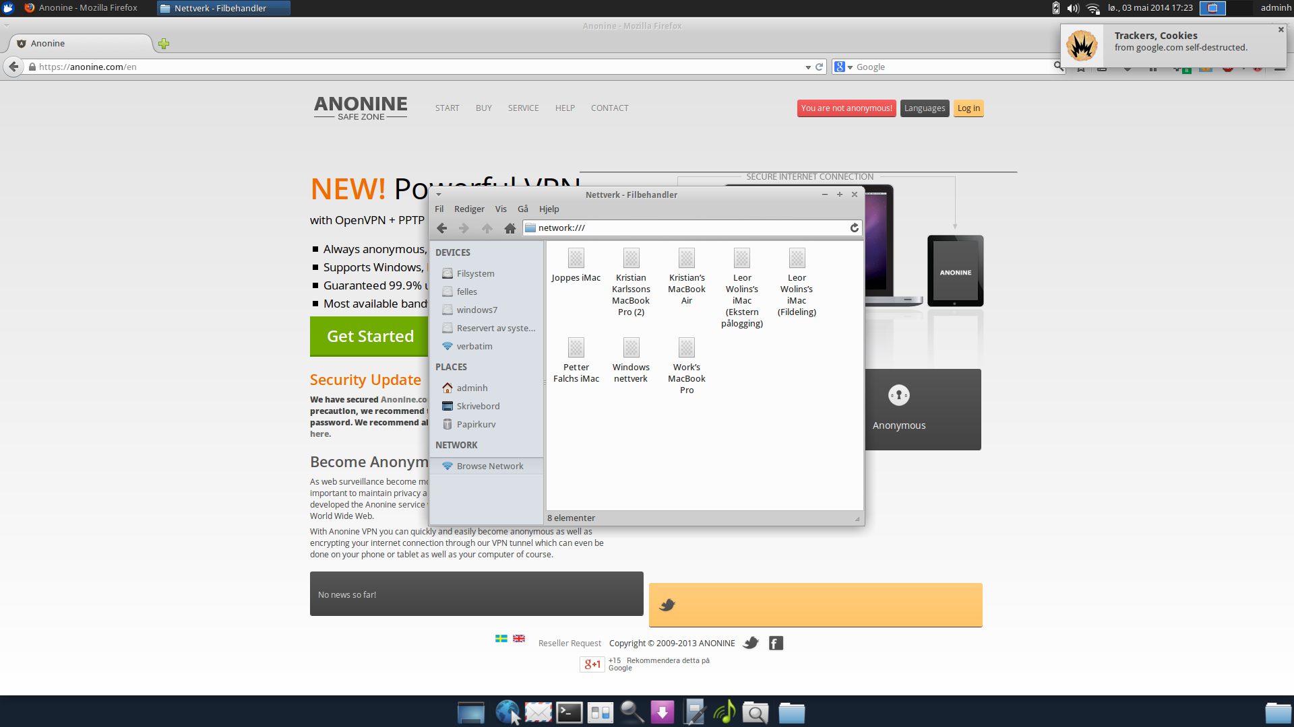Select Browse Network in sidebar
This screenshot has width=1294, height=727.
[x=487, y=466]
